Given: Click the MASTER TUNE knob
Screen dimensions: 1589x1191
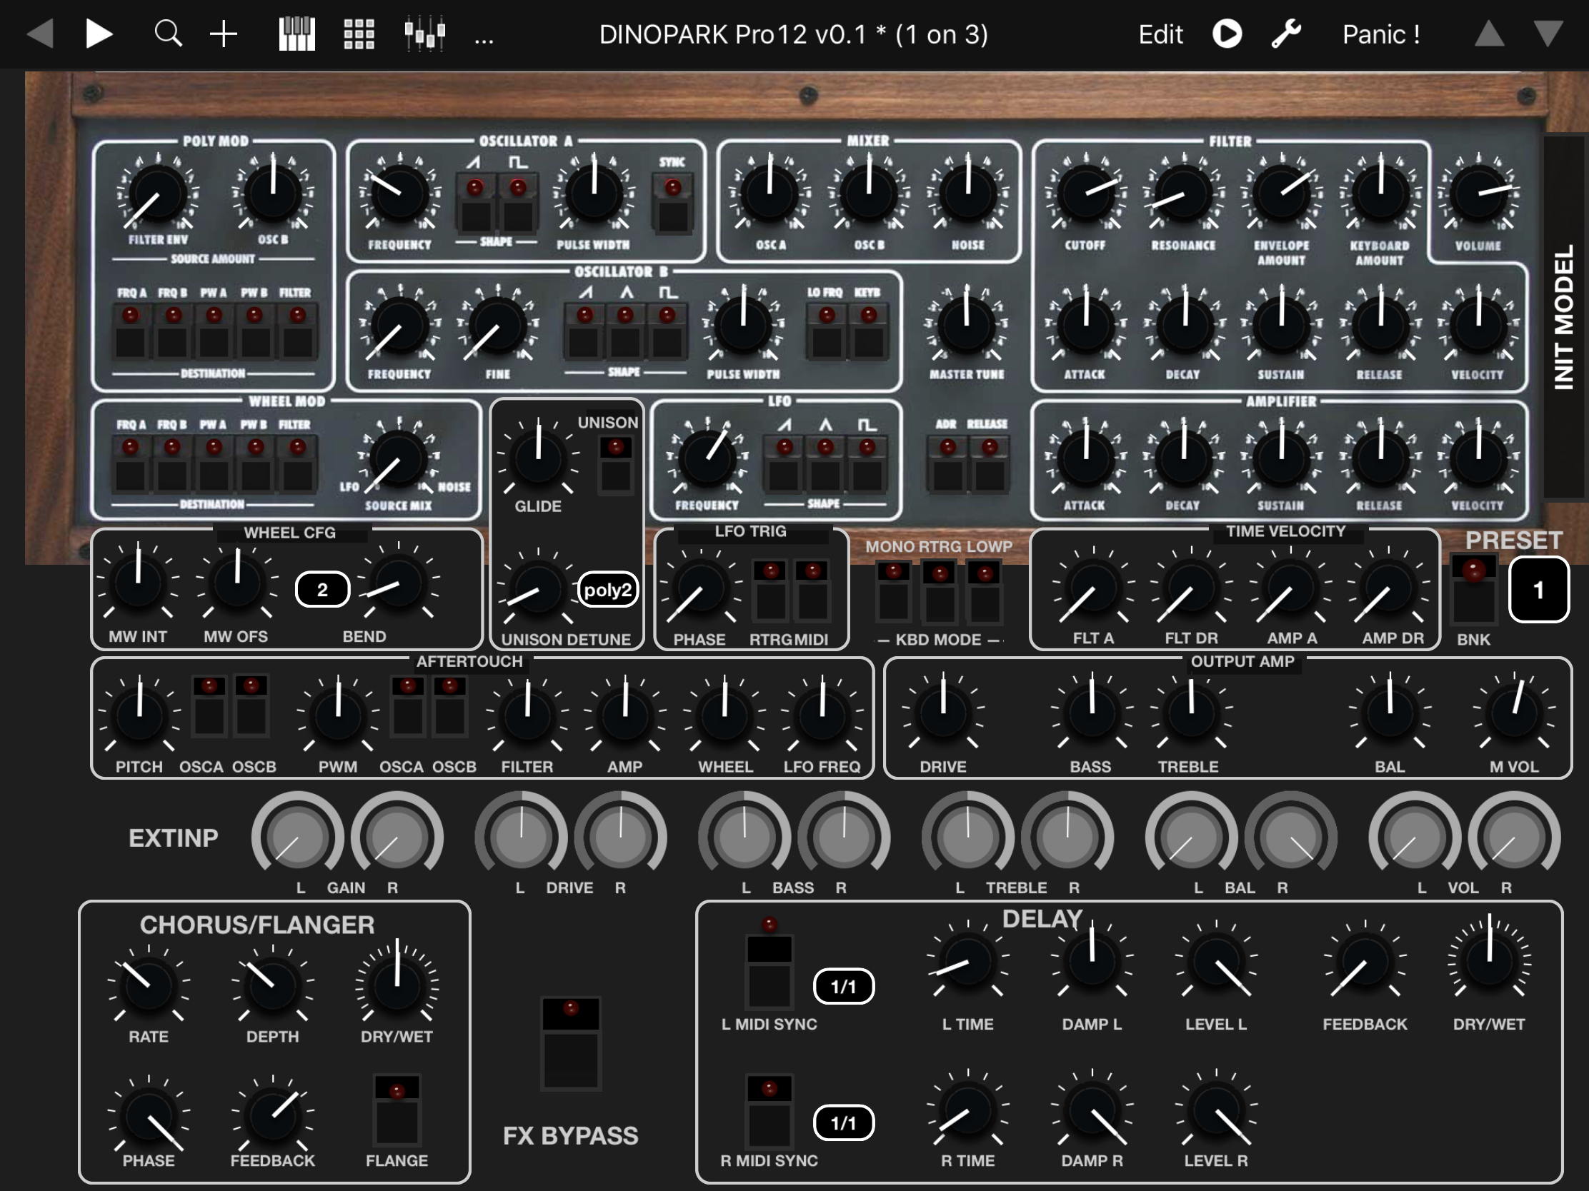Looking at the screenshot, I should pyautogui.click(x=967, y=324).
